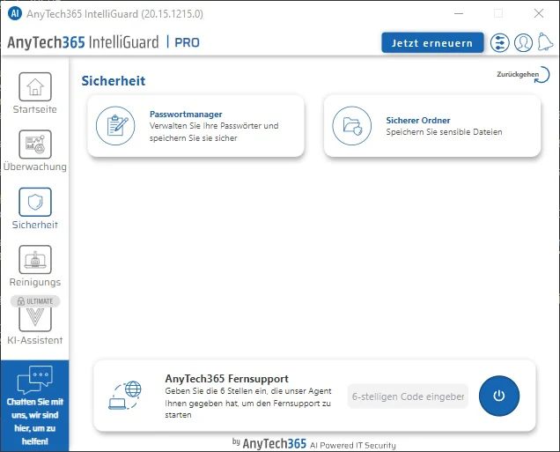
Task: Click AnyTech365 Fernsupport heading
Action: click(227, 378)
